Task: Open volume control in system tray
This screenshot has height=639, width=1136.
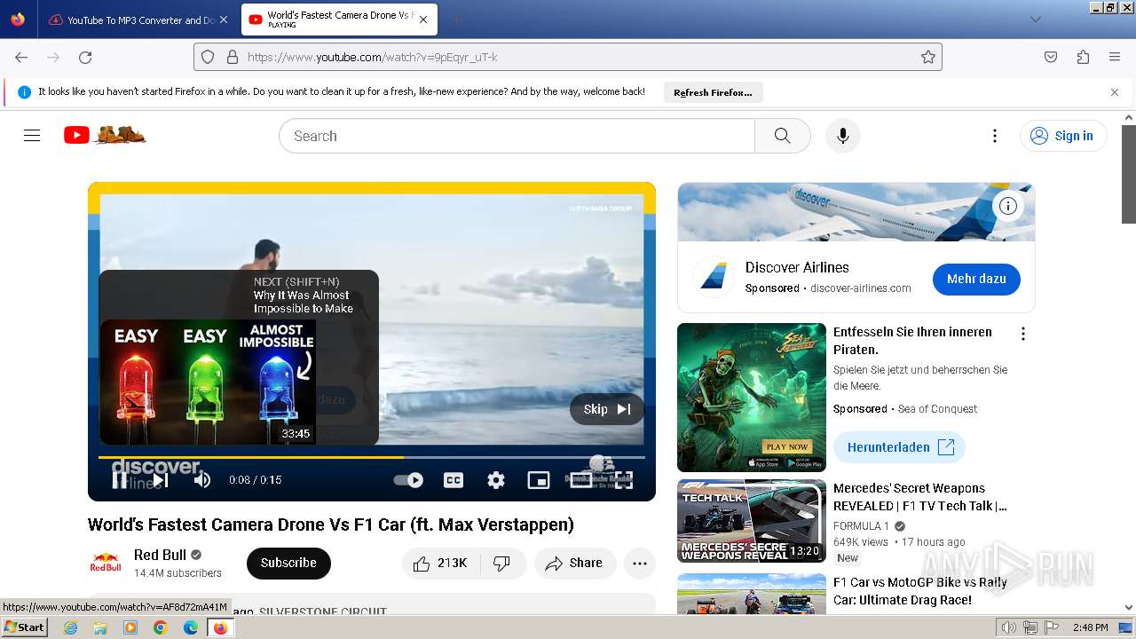Action: pos(1009,627)
